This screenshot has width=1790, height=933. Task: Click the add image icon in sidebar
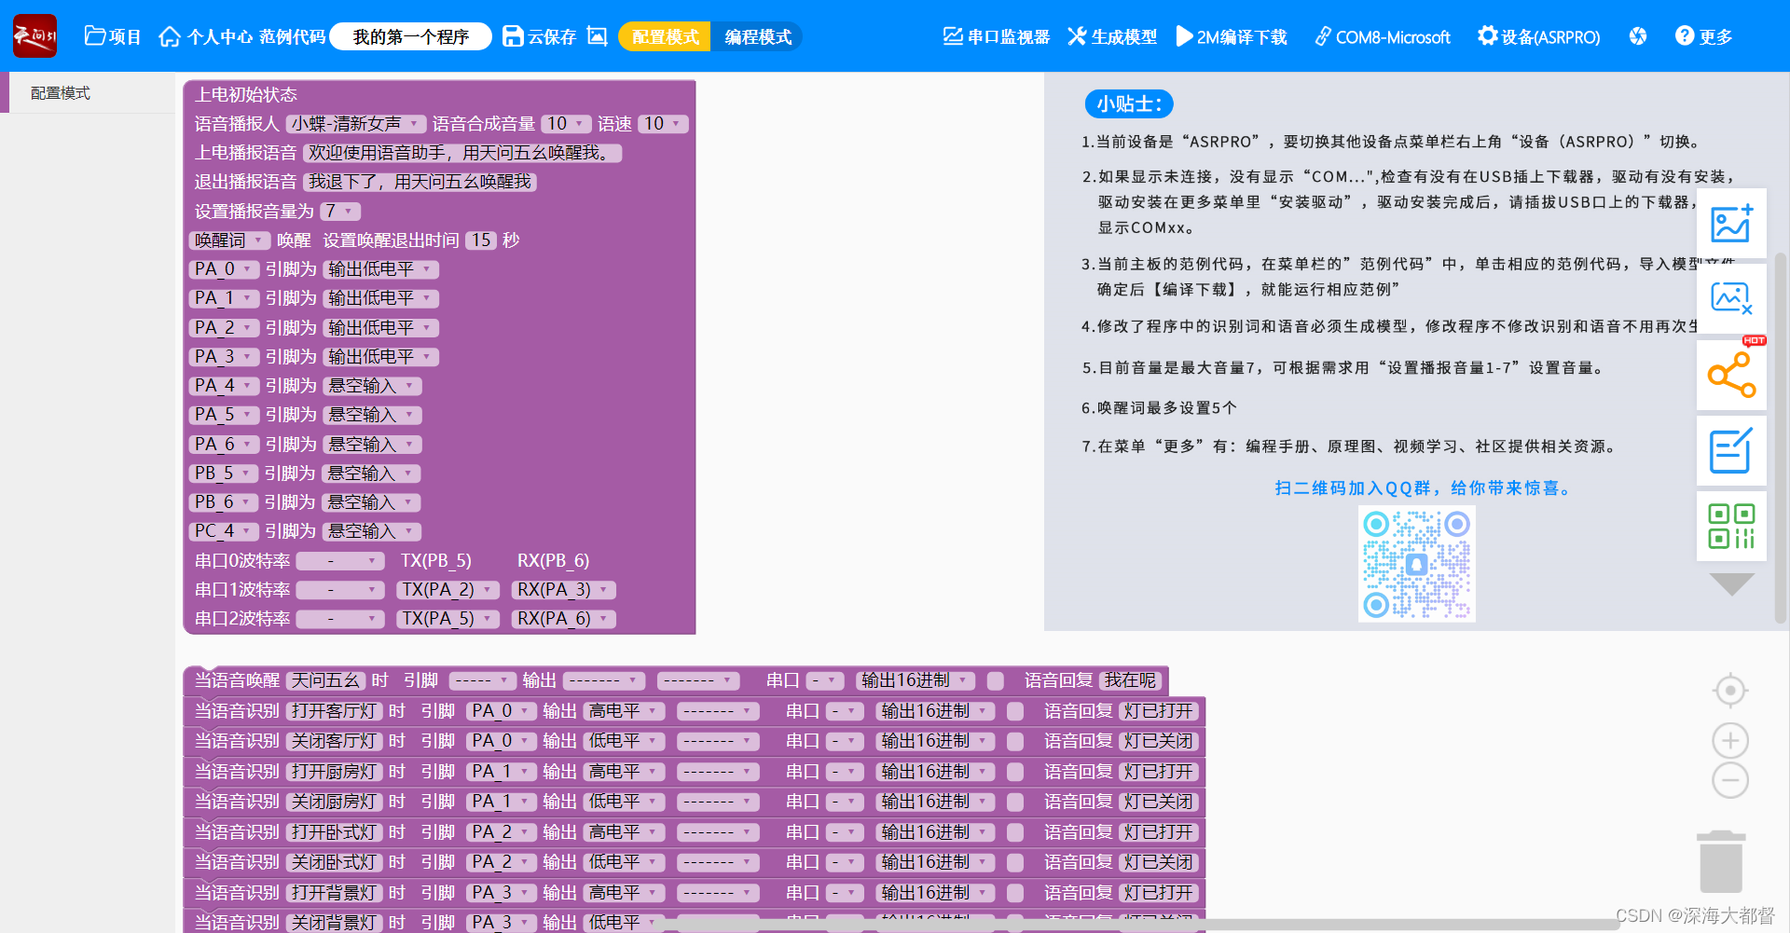(x=1731, y=224)
